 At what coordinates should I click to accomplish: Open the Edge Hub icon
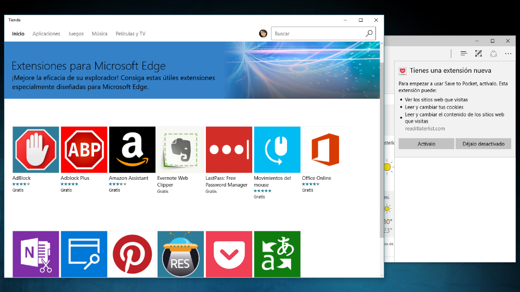(x=464, y=54)
